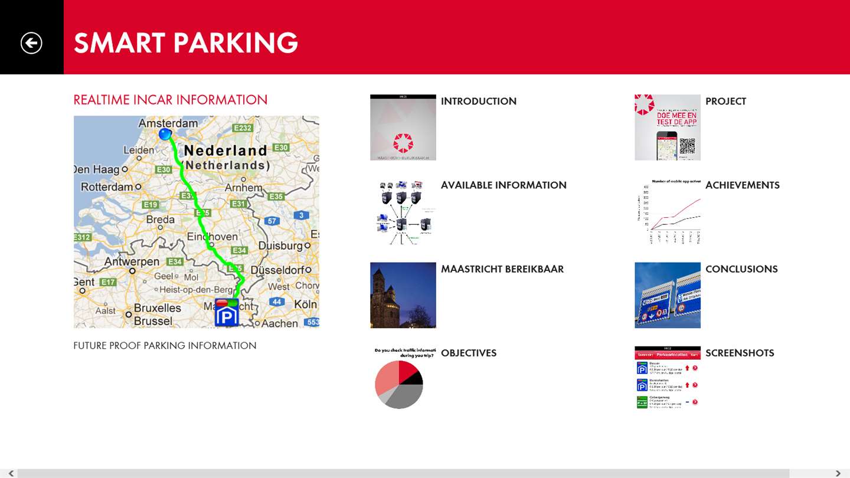The image size is (850, 478).
Task: Click the REALTIME INCAR INFORMATION heading
Action: (171, 100)
